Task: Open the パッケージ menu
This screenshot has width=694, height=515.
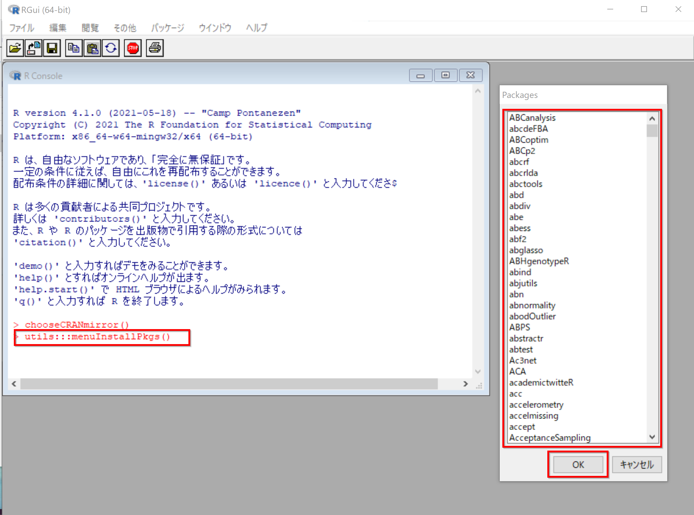Action: tap(168, 28)
